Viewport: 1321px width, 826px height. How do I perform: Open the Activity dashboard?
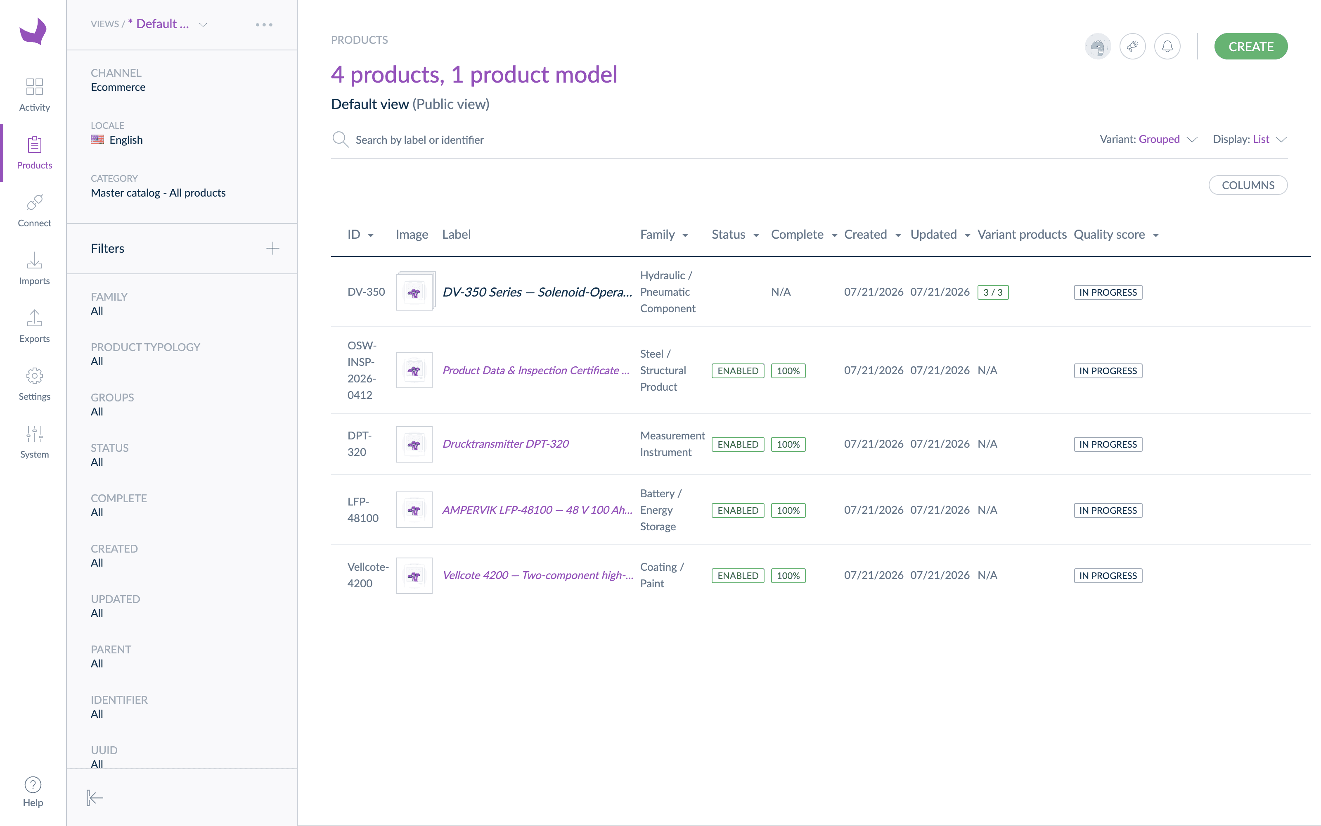[x=34, y=95]
